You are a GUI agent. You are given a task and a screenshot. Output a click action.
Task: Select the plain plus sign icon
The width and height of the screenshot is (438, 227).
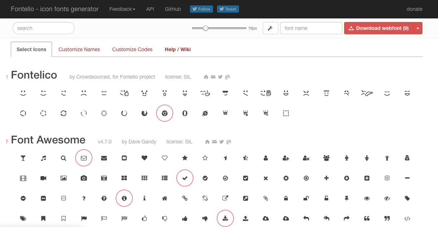(x=326, y=178)
